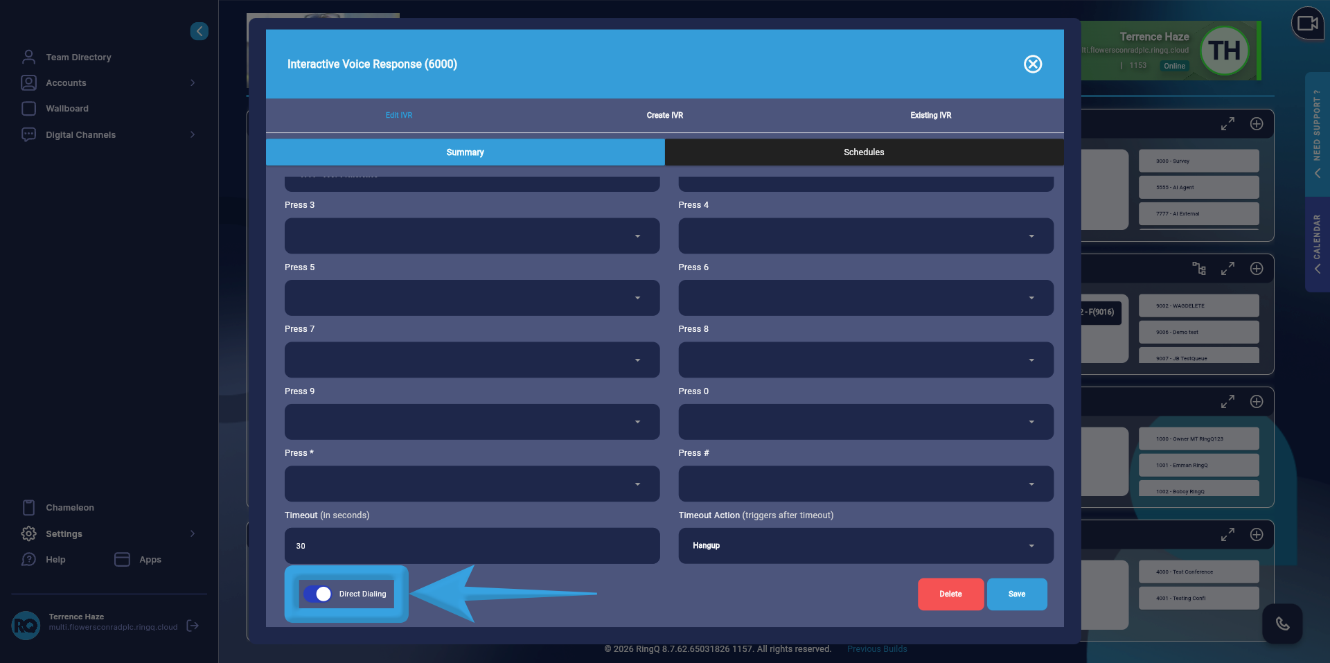Image resolution: width=1330 pixels, height=663 pixels.
Task: Click the Chameleon icon in the sidebar
Action: click(28, 507)
